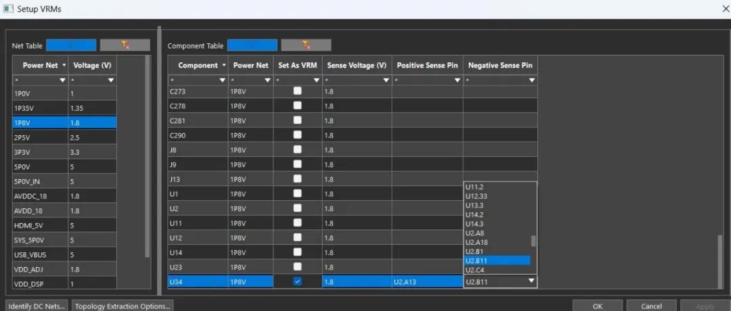Viewport: 731px width, 311px height.
Task: Select the 1P0V power net row
Action: (x=64, y=93)
